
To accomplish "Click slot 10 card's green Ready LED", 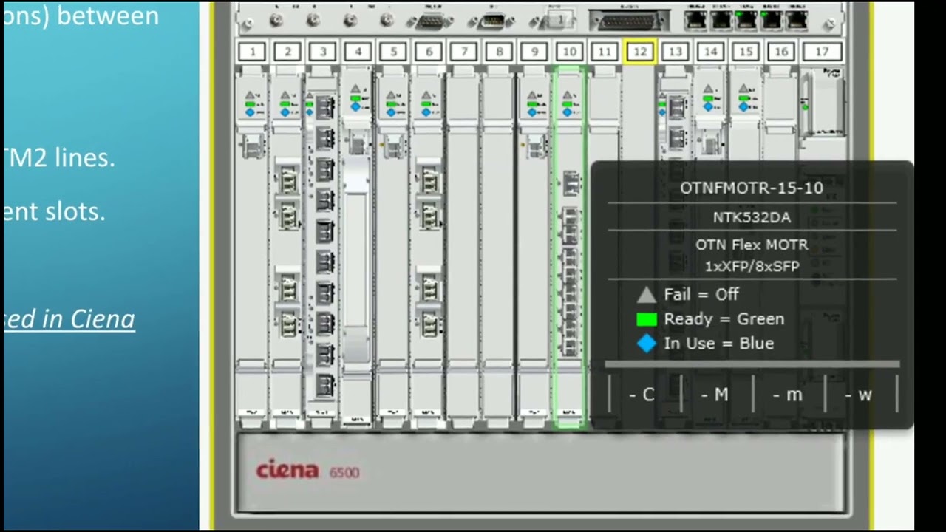I will coord(567,104).
